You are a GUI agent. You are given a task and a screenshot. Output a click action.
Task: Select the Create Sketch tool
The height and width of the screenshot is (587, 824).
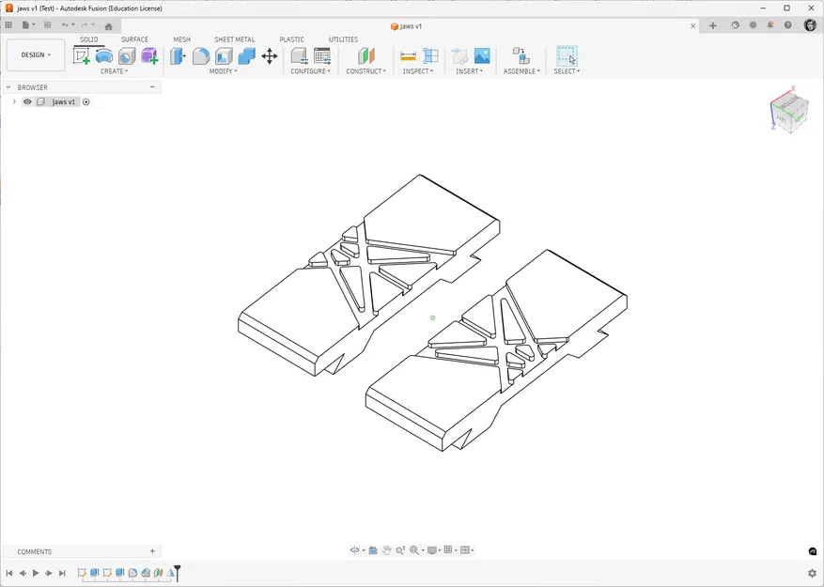82,54
